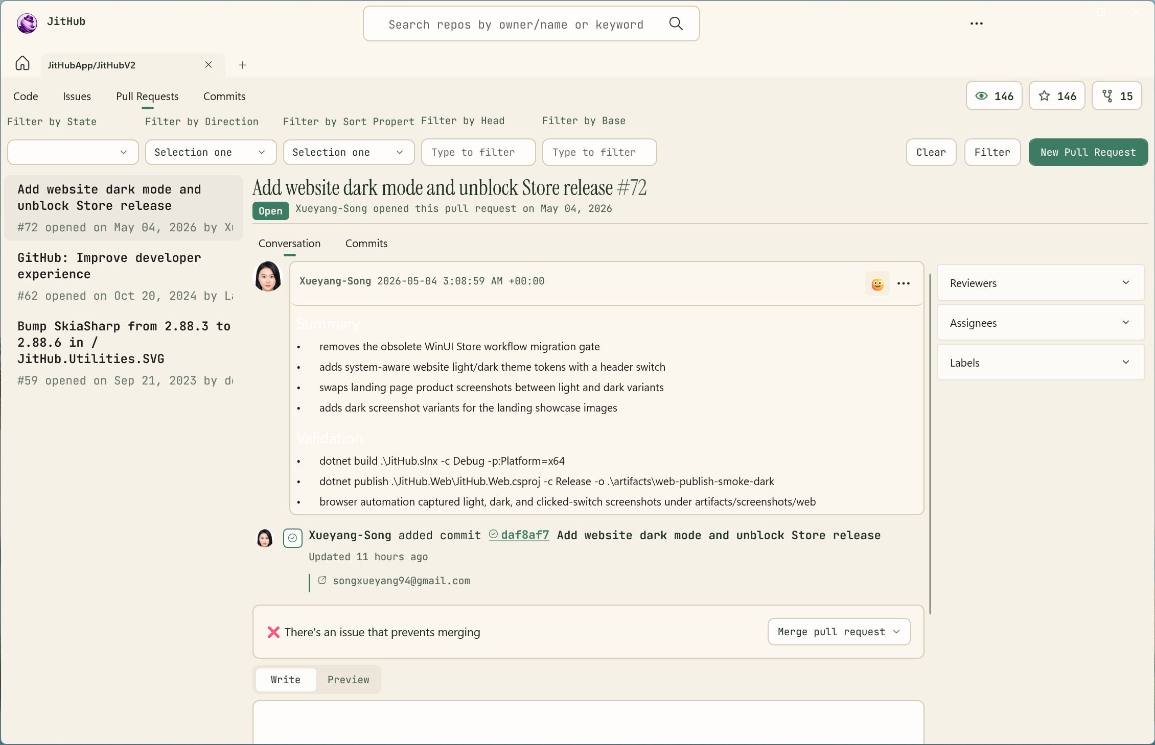Open comment options ellipsis menu
The image size is (1155, 745).
904,283
